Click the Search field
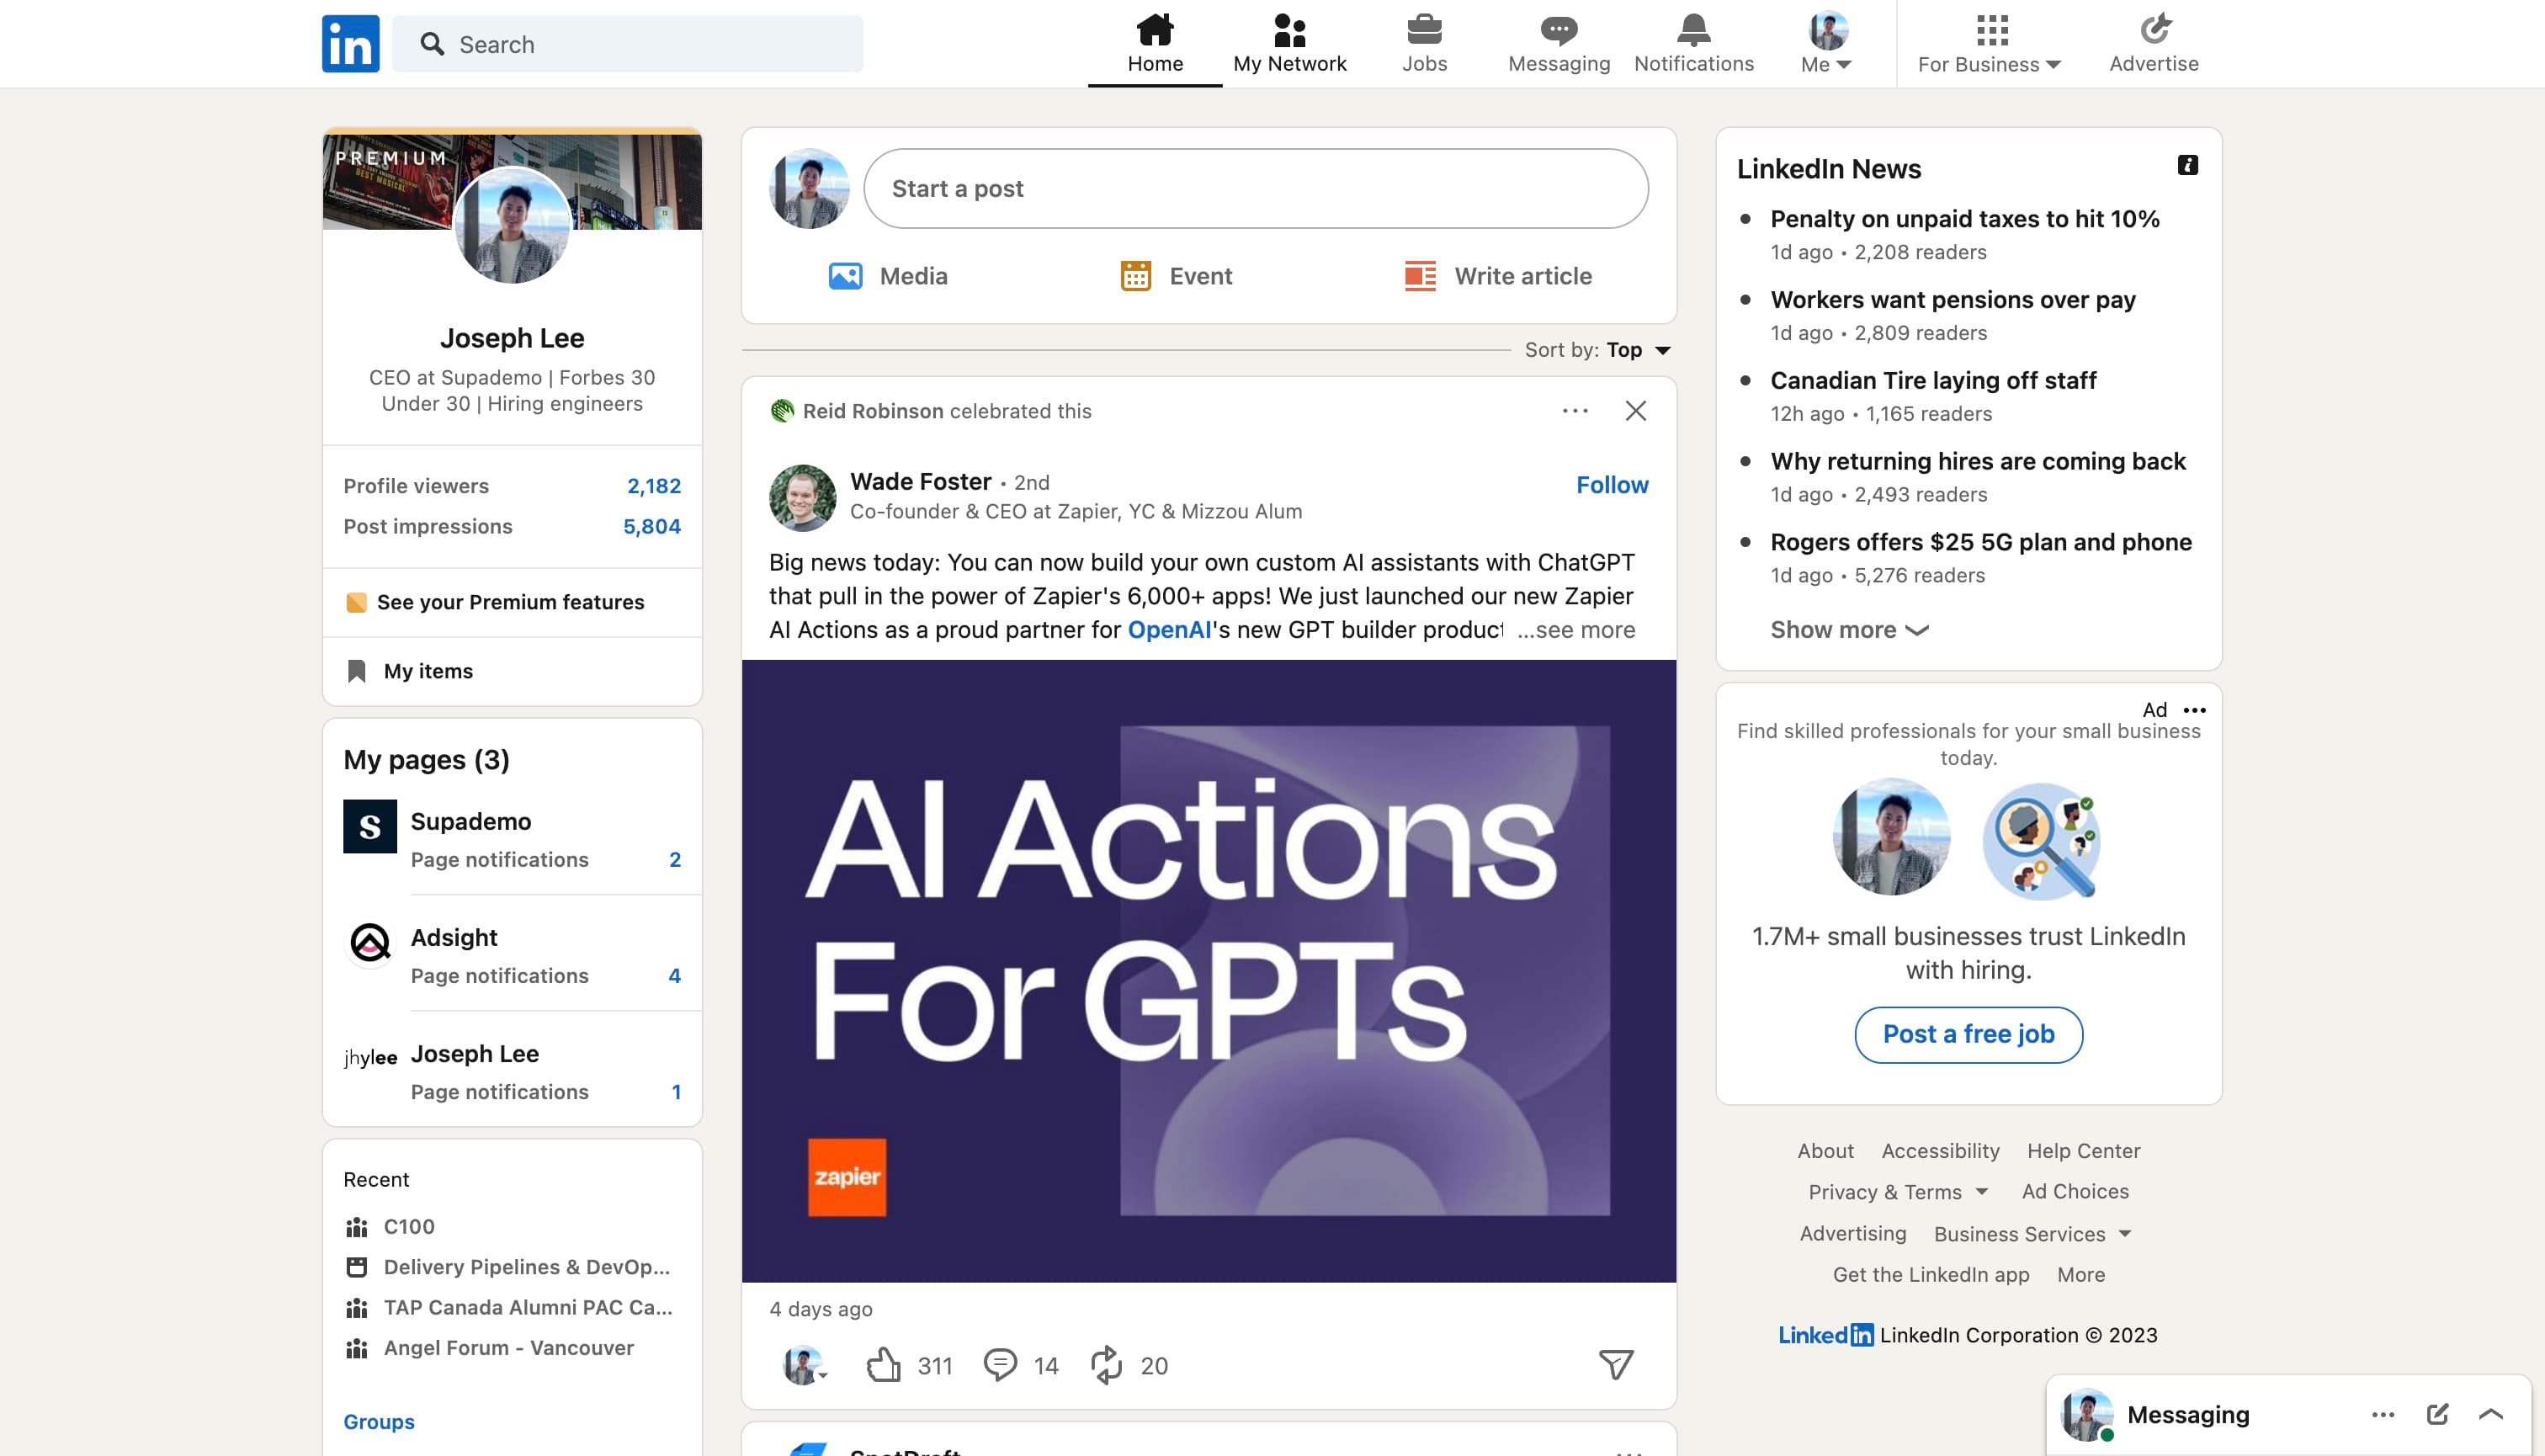This screenshot has height=1456, width=2545. point(627,44)
